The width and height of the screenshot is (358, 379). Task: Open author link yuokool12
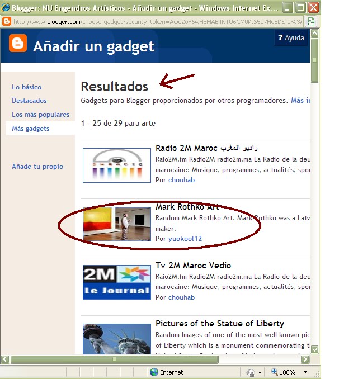185,239
